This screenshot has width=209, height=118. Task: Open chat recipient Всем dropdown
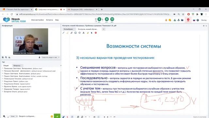(14, 116)
